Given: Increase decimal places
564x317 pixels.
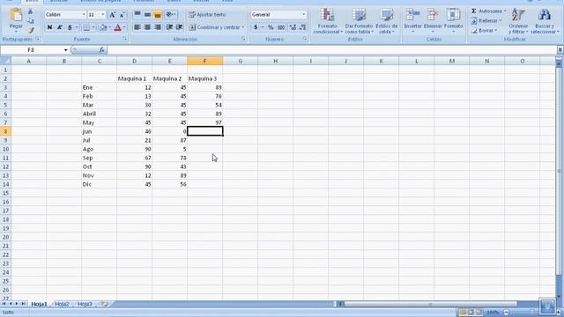Looking at the screenshot, I should (293, 27).
